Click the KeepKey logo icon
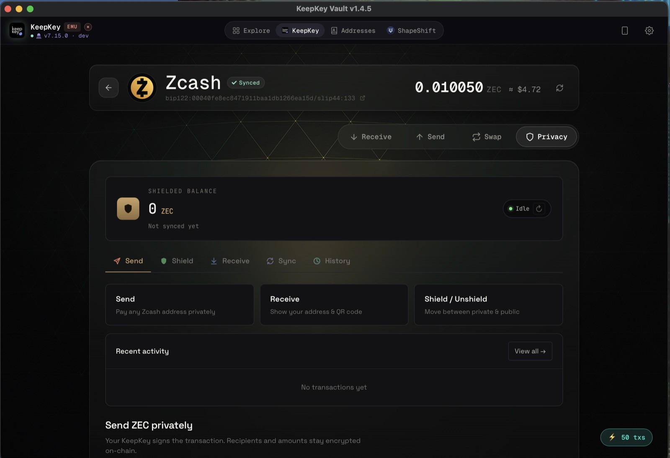 point(17,31)
